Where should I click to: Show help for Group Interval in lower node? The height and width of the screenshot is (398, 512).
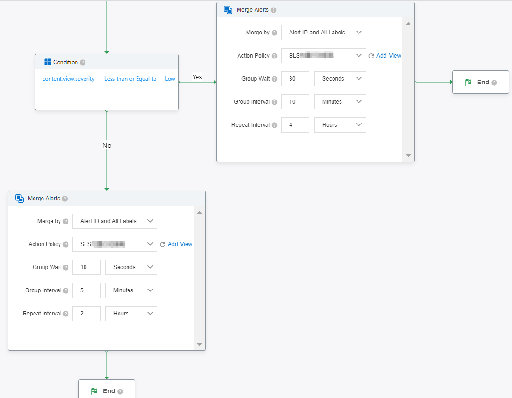click(66, 291)
